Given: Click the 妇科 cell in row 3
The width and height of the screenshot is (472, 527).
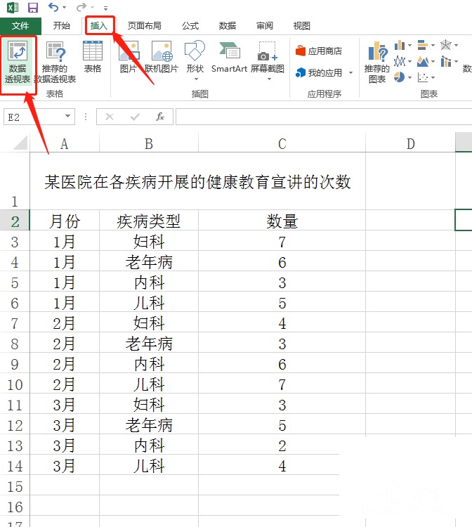Looking at the screenshot, I should coord(149,242).
